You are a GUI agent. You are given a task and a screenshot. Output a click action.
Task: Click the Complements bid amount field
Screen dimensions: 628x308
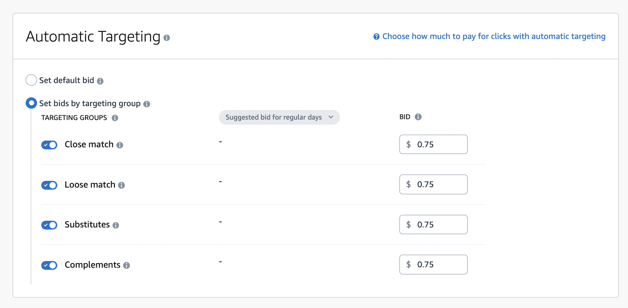434,264
